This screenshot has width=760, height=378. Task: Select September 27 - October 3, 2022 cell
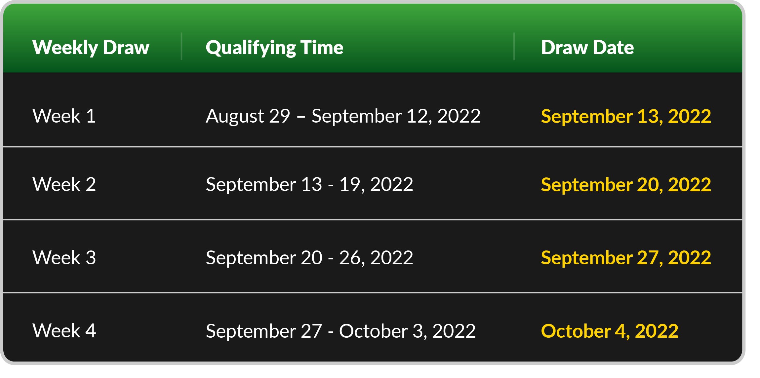340,331
